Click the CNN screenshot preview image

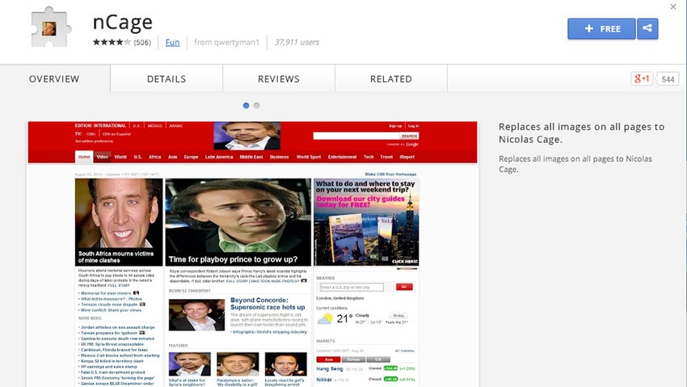pyautogui.click(x=252, y=254)
